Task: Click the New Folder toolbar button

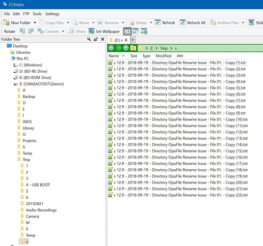Action: point(17,23)
